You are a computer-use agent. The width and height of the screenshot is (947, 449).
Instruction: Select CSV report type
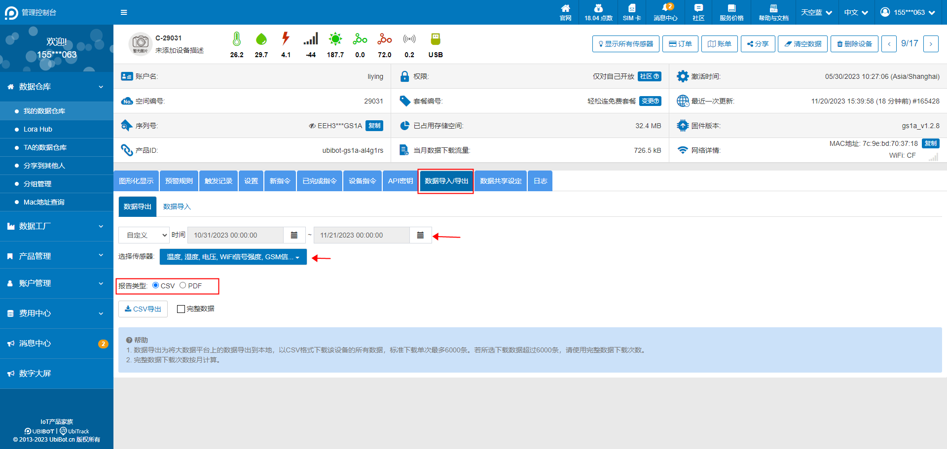pos(156,285)
